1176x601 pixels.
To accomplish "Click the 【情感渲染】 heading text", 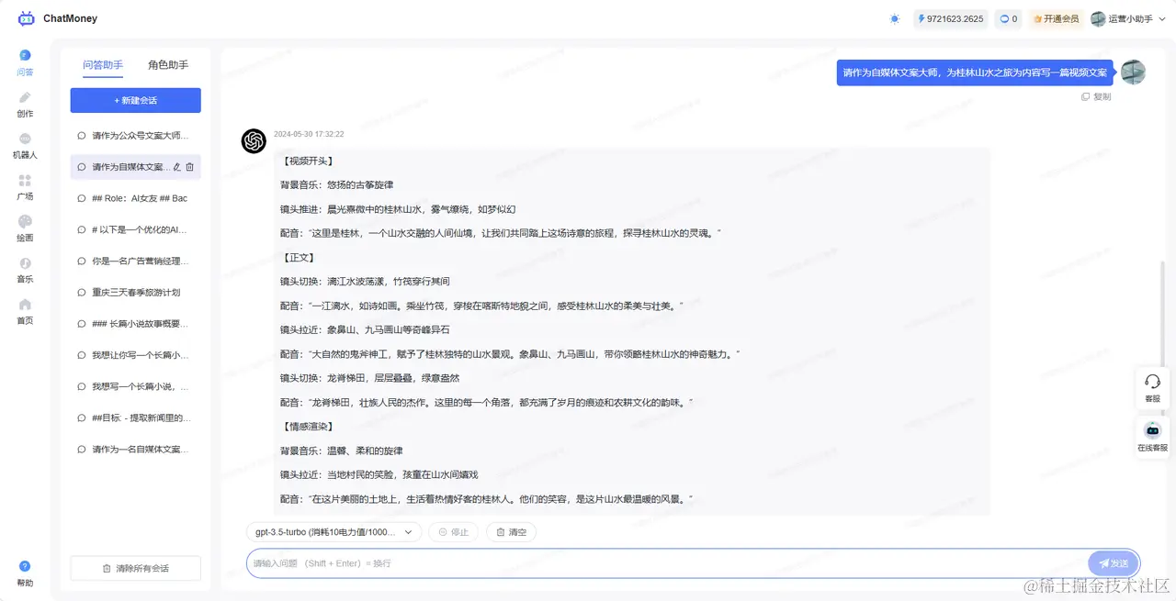I will (307, 427).
